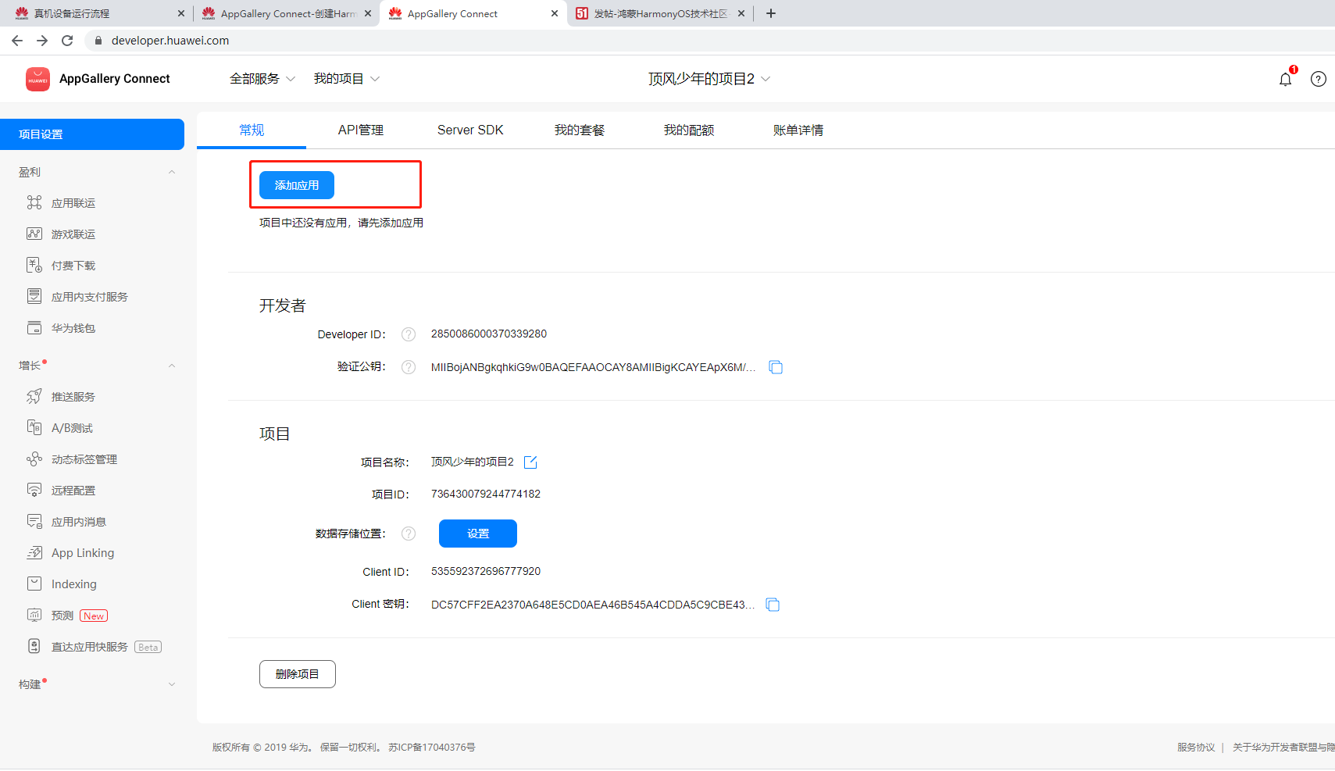Show help tooltip for 验证公钥
The width and height of the screenshot is (1335, 771).
point(409,367)
